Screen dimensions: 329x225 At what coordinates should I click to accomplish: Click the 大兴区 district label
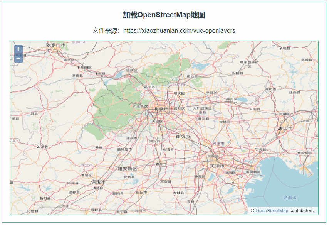[157, 121]
